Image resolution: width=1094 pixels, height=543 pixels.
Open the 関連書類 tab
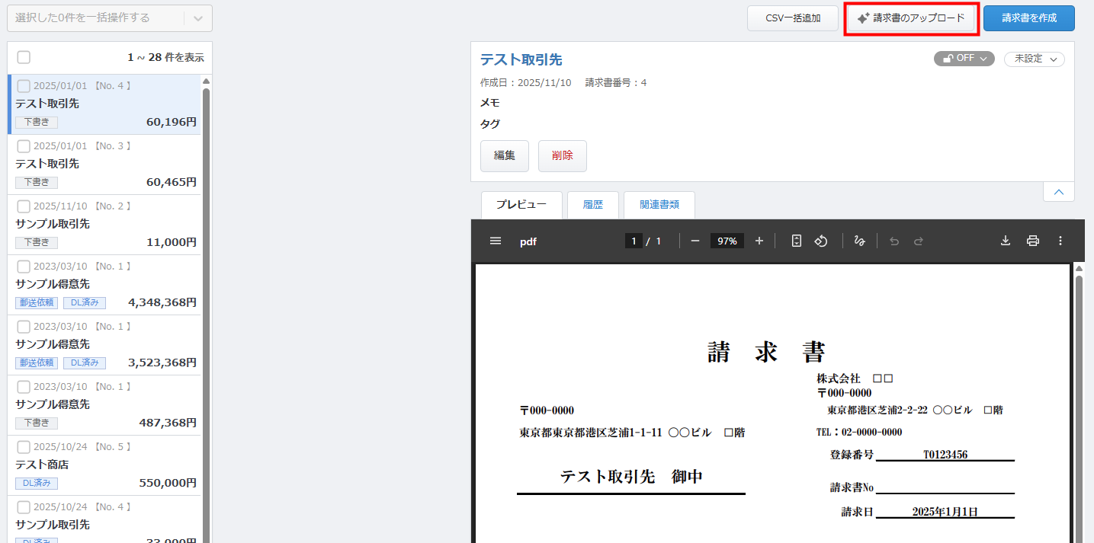point(659,205)
